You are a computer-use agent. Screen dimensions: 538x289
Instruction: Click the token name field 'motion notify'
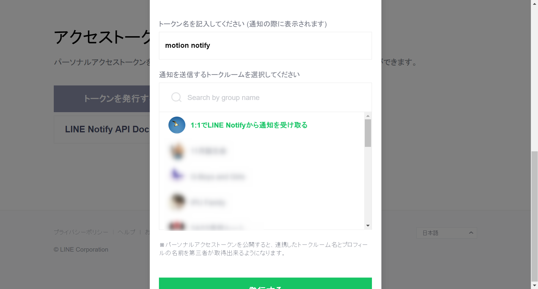(x=265, y=46)
